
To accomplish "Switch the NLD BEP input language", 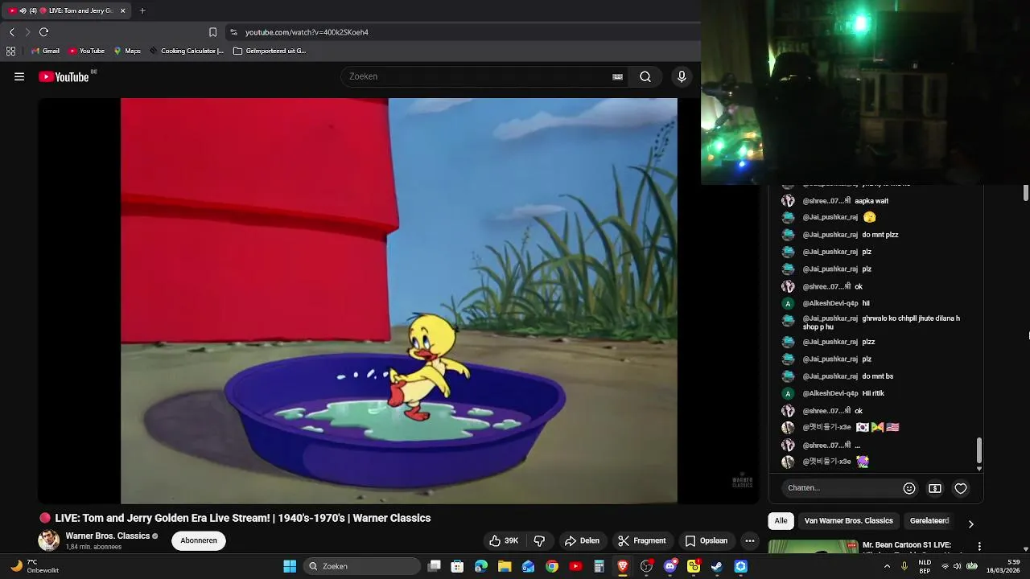I will pyautogui.click(x=925, y=566).
